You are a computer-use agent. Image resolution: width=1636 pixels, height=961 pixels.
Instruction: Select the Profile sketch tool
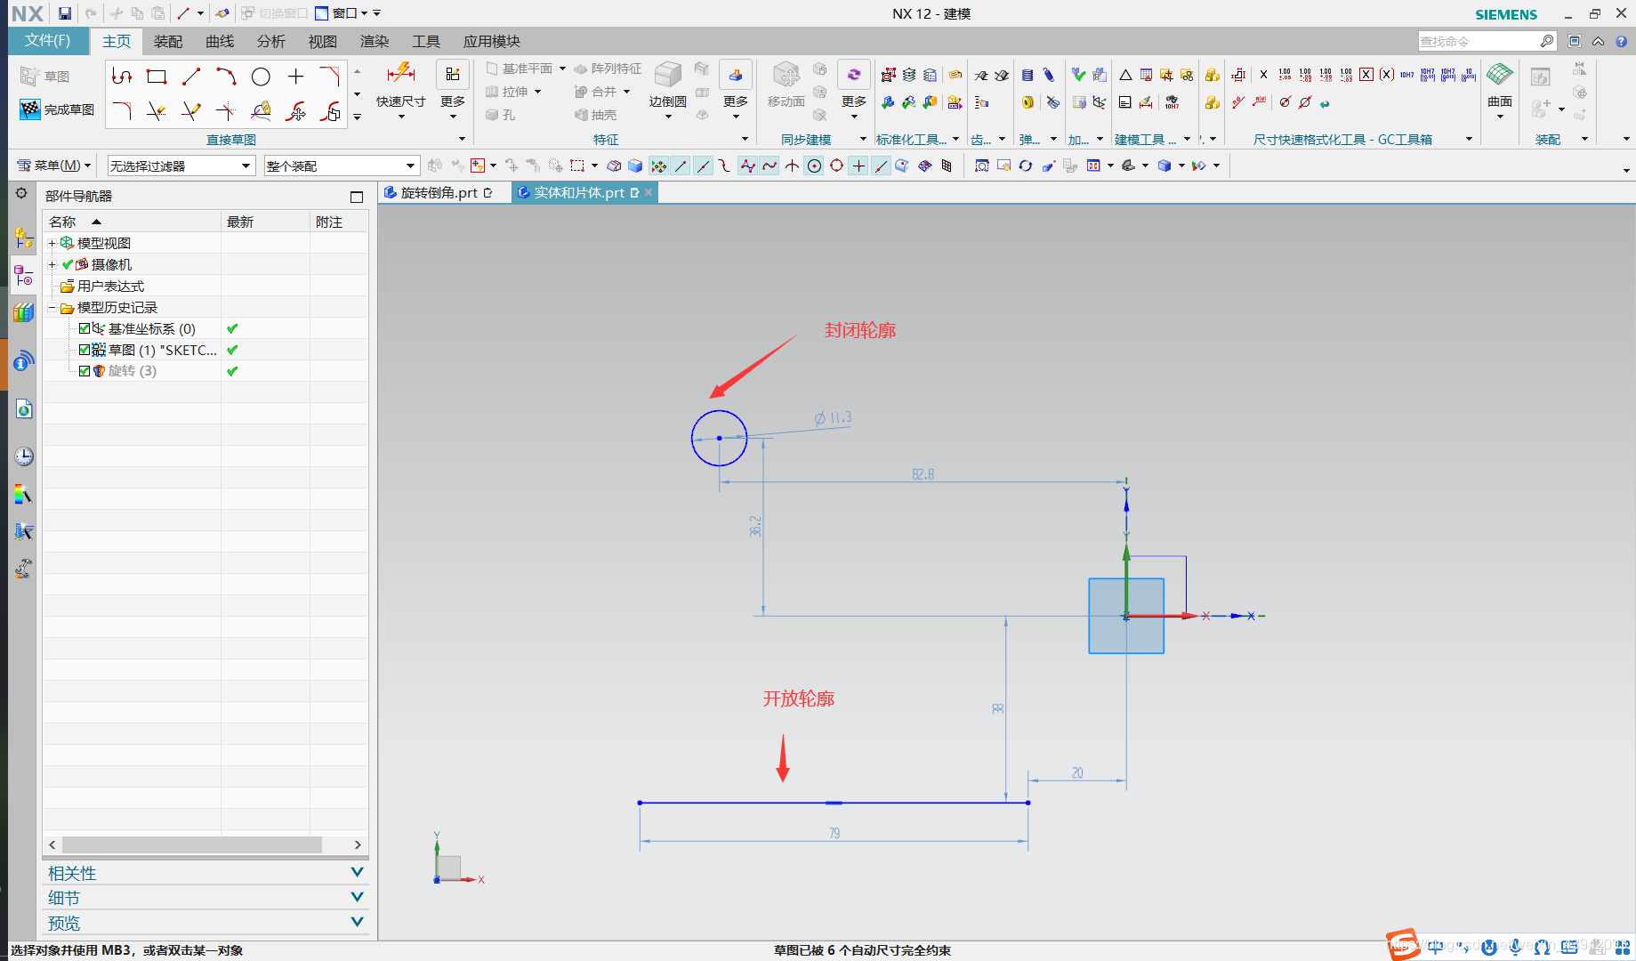point(122,77)
